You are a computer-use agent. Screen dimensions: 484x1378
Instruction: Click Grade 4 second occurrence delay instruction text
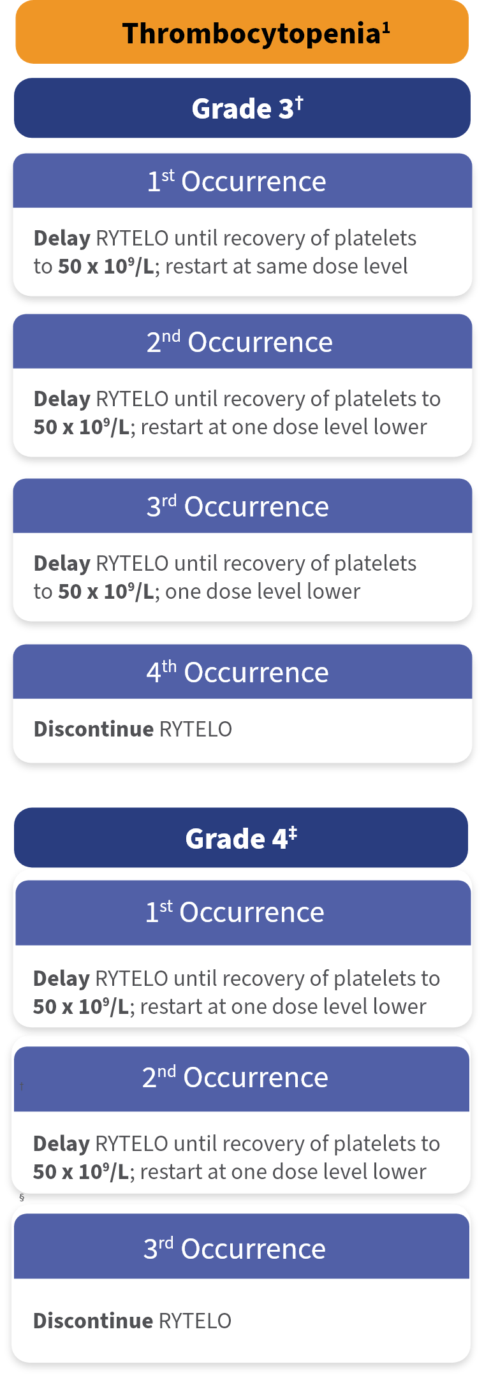point(237,1157)
